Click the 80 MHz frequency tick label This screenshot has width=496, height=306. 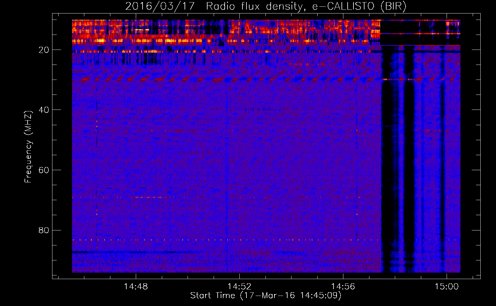(44, 230)
